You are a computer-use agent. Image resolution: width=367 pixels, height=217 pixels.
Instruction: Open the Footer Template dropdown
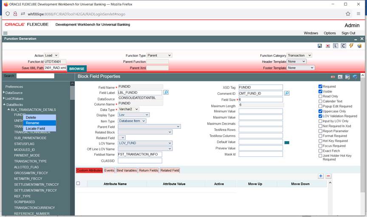tap(301, 68)
